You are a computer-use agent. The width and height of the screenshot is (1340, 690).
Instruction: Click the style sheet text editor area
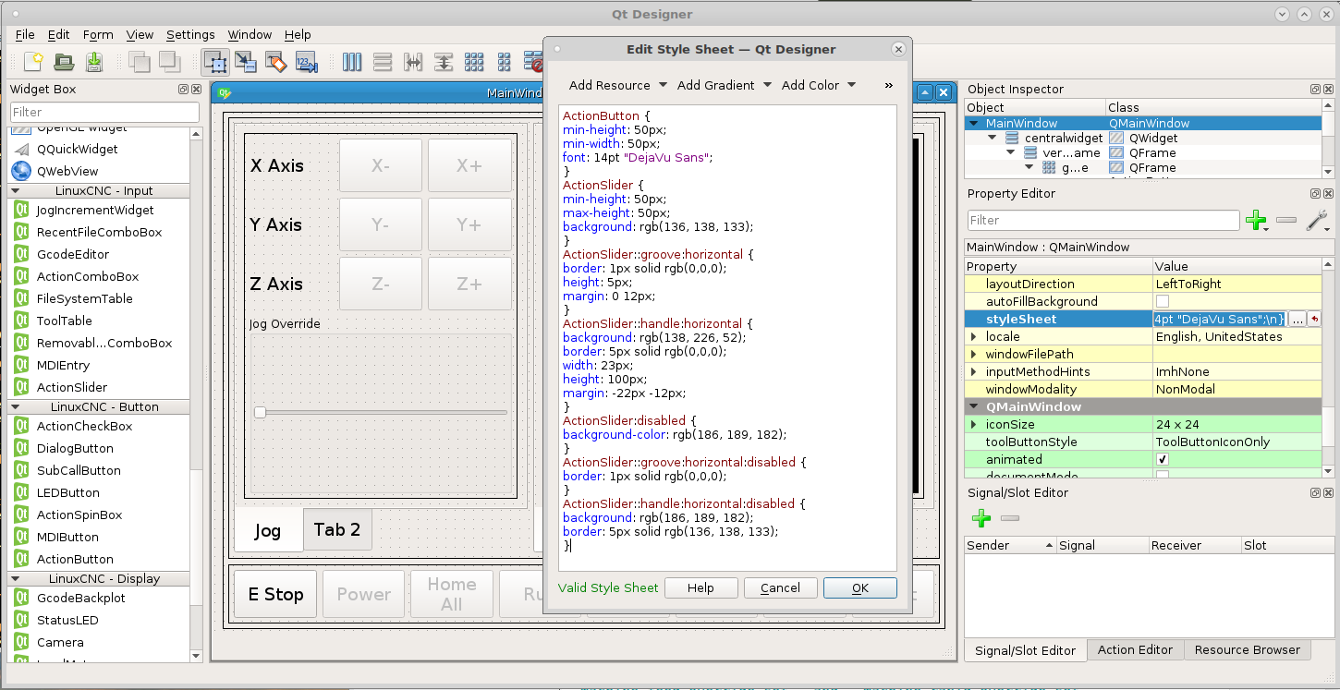728,338
